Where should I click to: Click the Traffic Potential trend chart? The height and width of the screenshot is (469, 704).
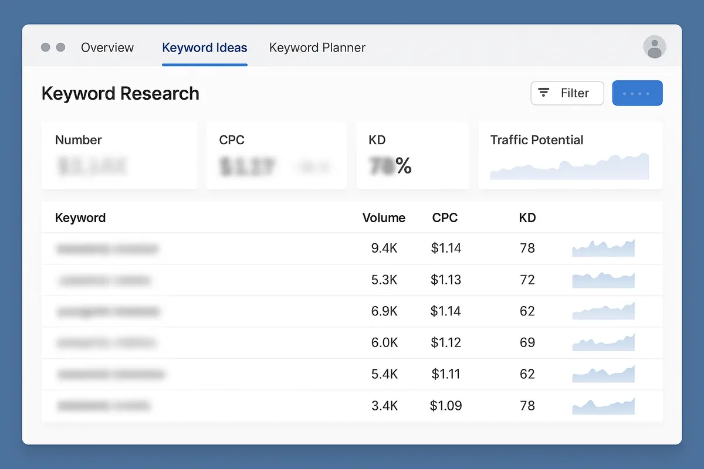coord(570,166)
